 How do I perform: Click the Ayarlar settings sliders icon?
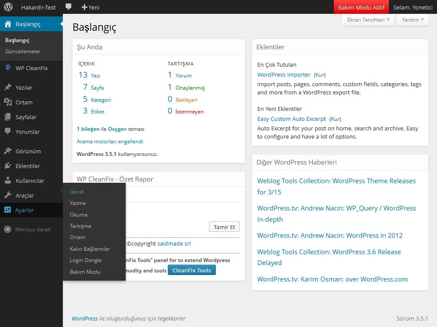[7, 210]
